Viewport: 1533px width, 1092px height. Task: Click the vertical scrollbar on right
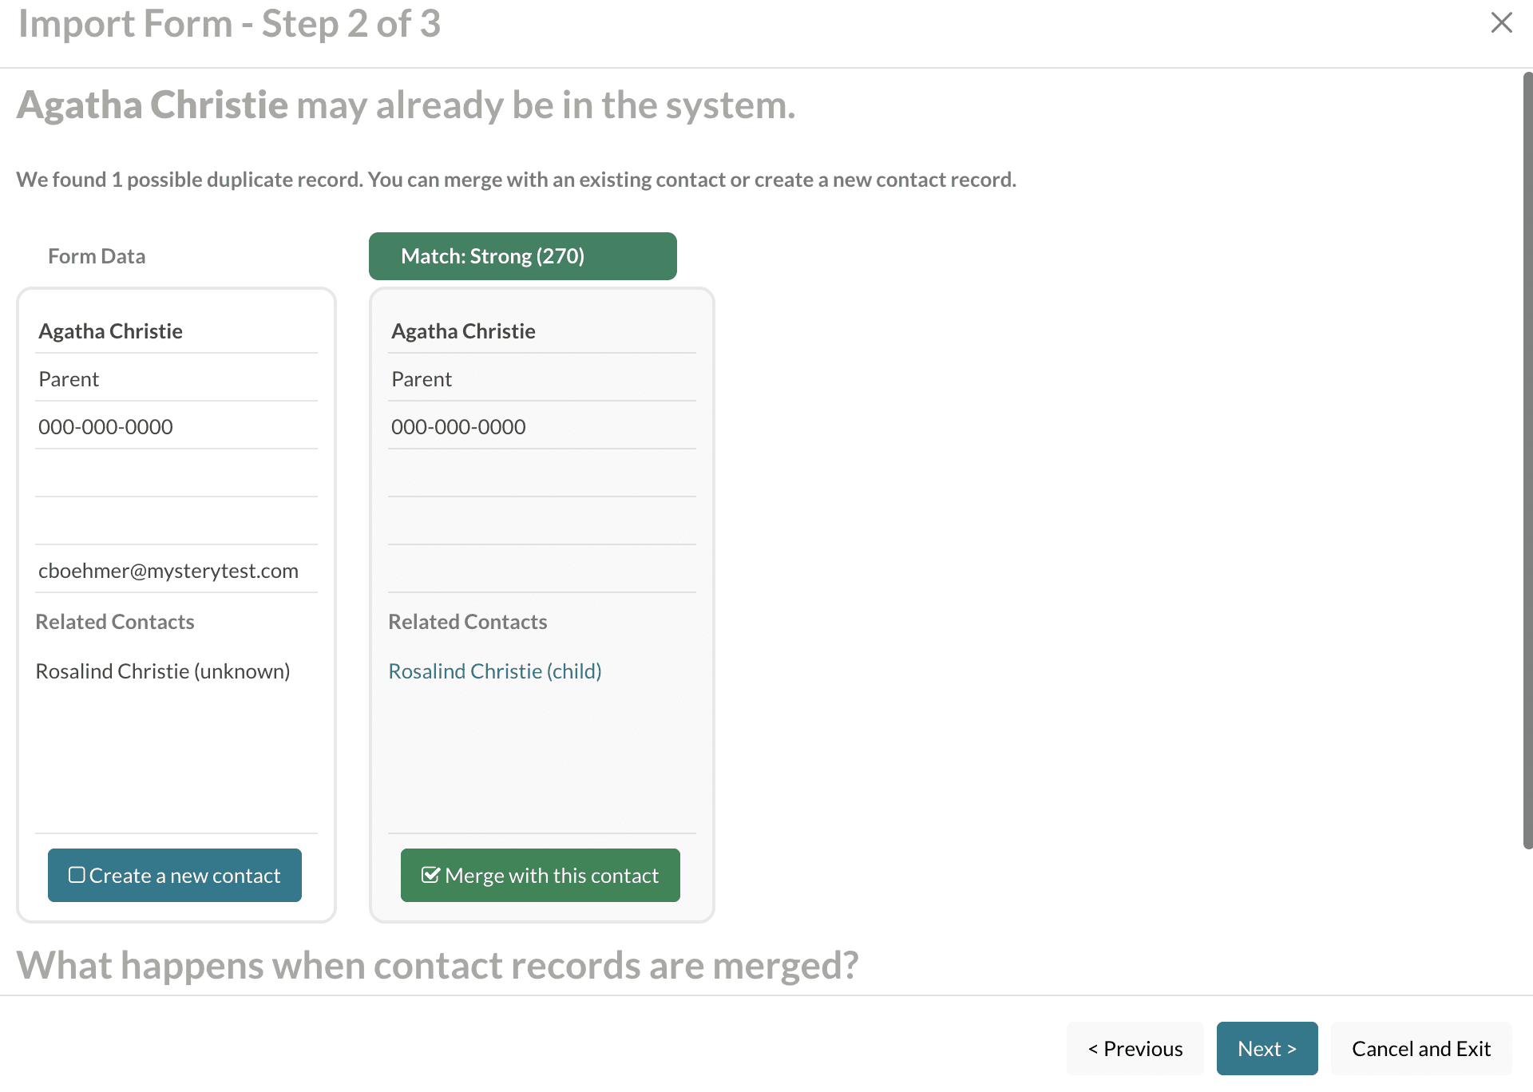click(1527, 459)
